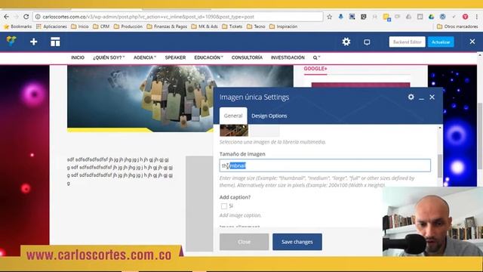Screen dimensions: 483x272
Task: Click the plus Add Element icon
Action: pos(33,42)
